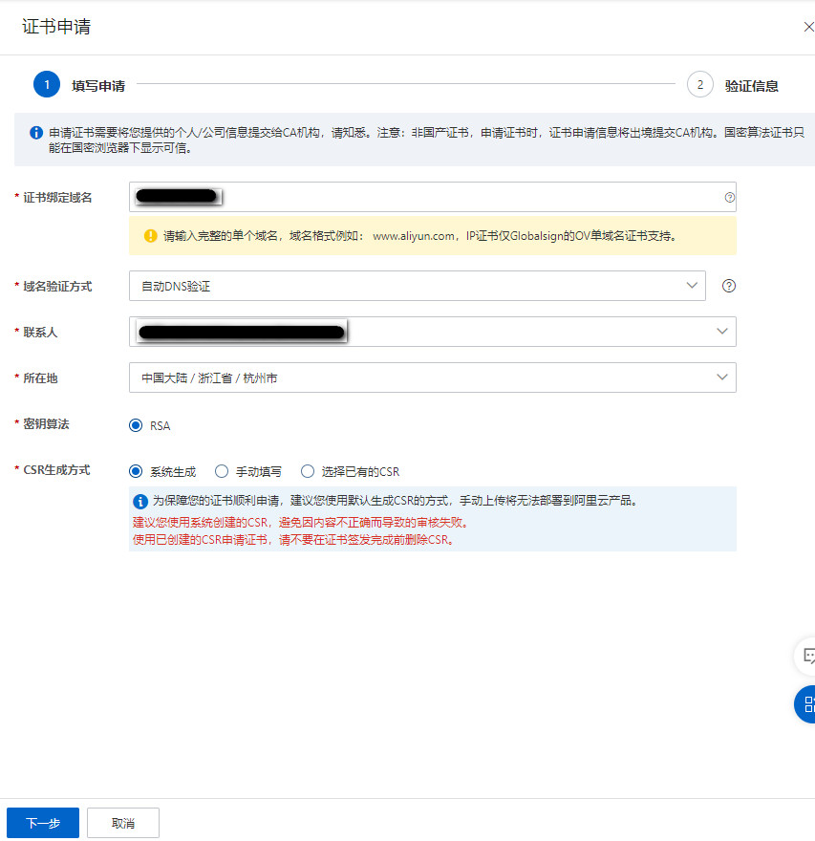Select 选择已有的CSR option
Viewport: 815px width, 841px height.
307,471
